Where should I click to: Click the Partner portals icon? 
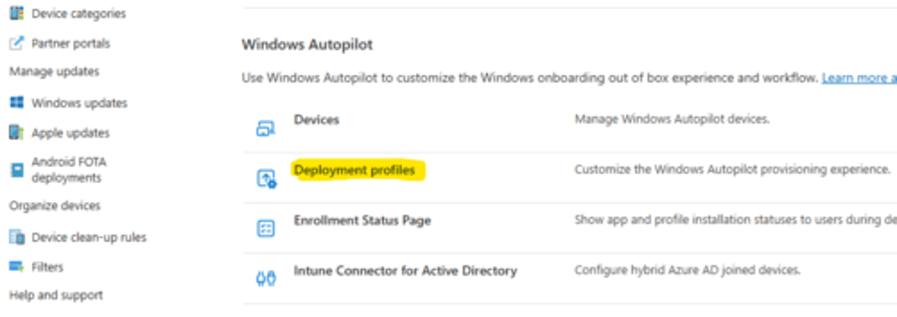coord(17,44)
